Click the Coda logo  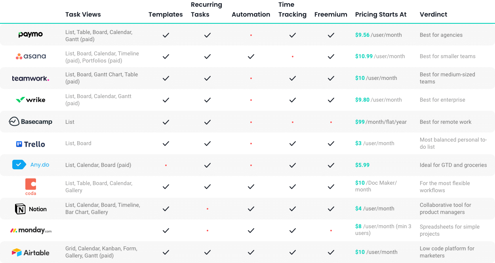30,187
